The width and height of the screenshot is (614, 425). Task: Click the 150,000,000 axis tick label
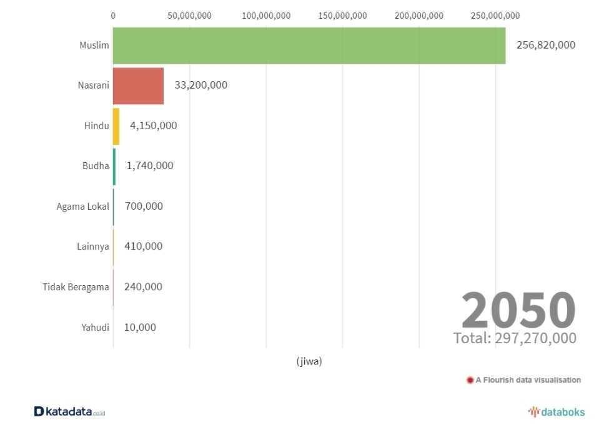click(342, 16)
